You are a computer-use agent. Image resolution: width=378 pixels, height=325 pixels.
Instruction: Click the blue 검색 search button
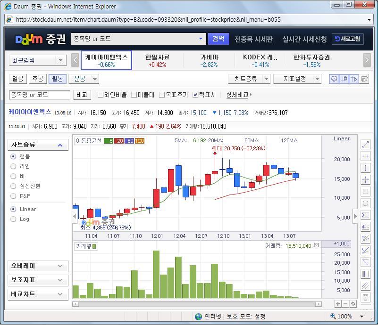pos(218,39)
